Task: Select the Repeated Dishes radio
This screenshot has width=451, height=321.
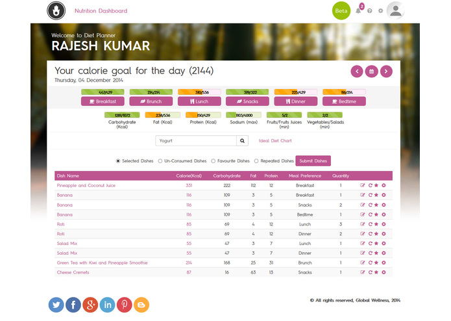Action: 256,161
